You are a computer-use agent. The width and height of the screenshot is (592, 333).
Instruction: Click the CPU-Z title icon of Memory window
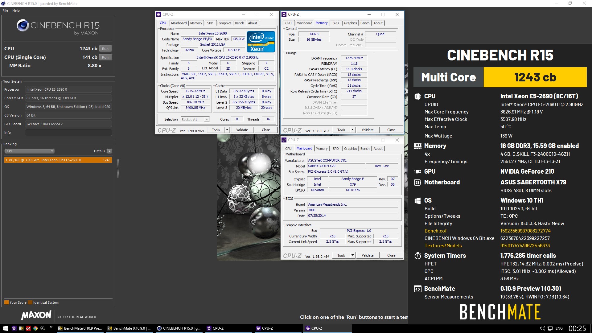point(284,14)
